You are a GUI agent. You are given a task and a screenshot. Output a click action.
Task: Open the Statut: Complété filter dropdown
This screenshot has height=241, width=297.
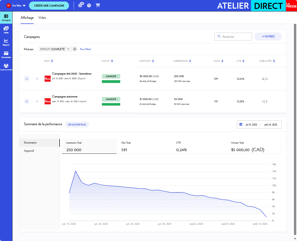[68, 49]
